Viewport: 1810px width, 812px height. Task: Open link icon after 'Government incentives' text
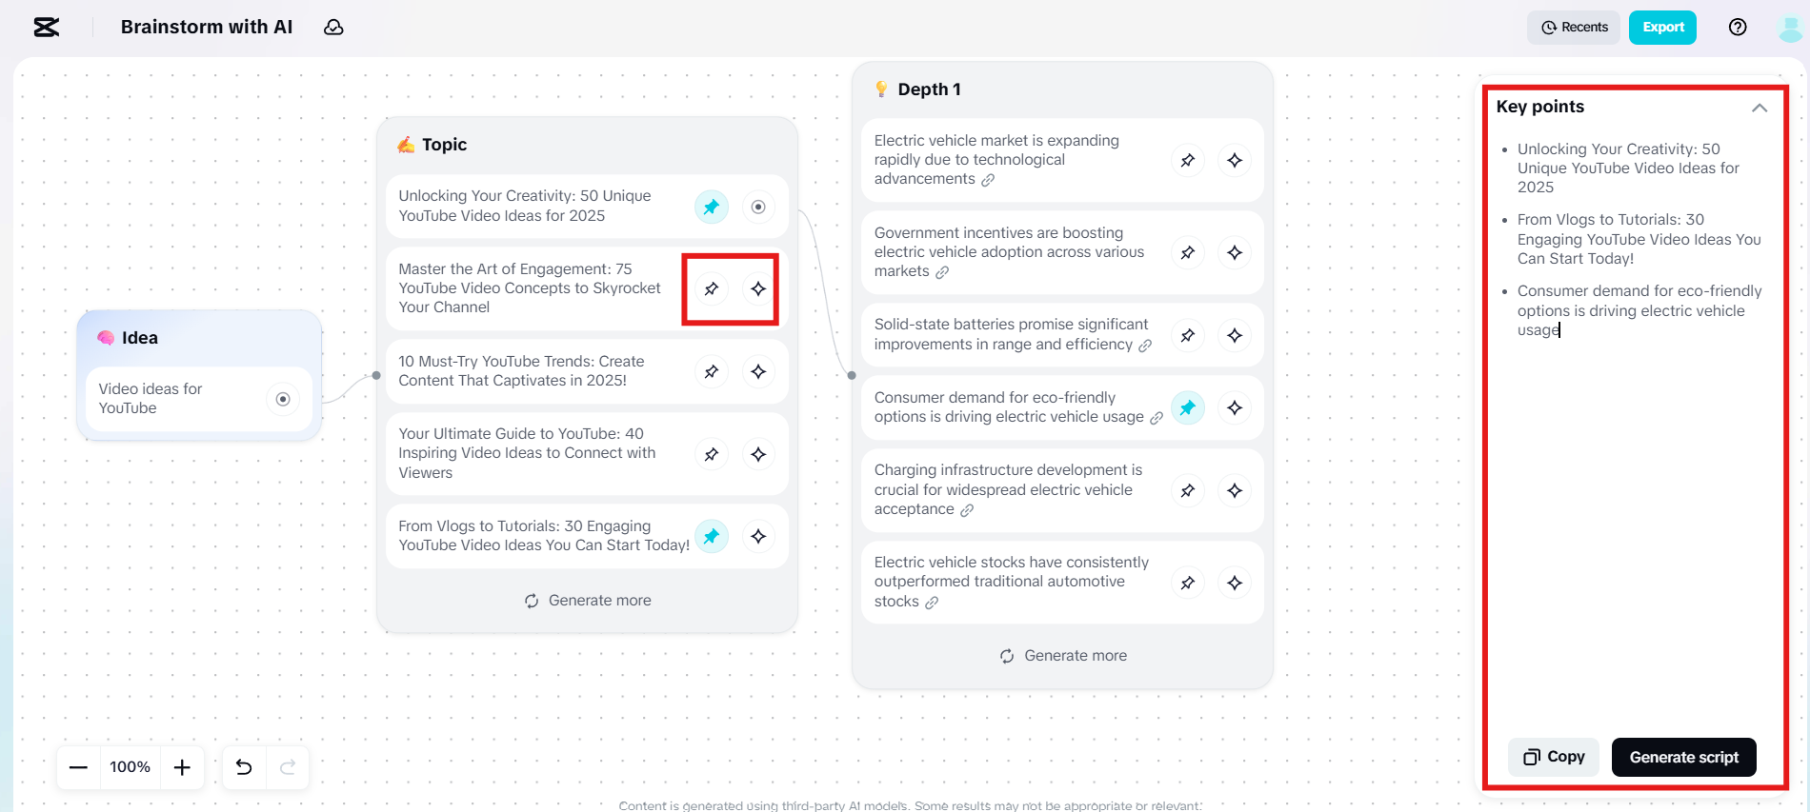(x=942, y=272)
